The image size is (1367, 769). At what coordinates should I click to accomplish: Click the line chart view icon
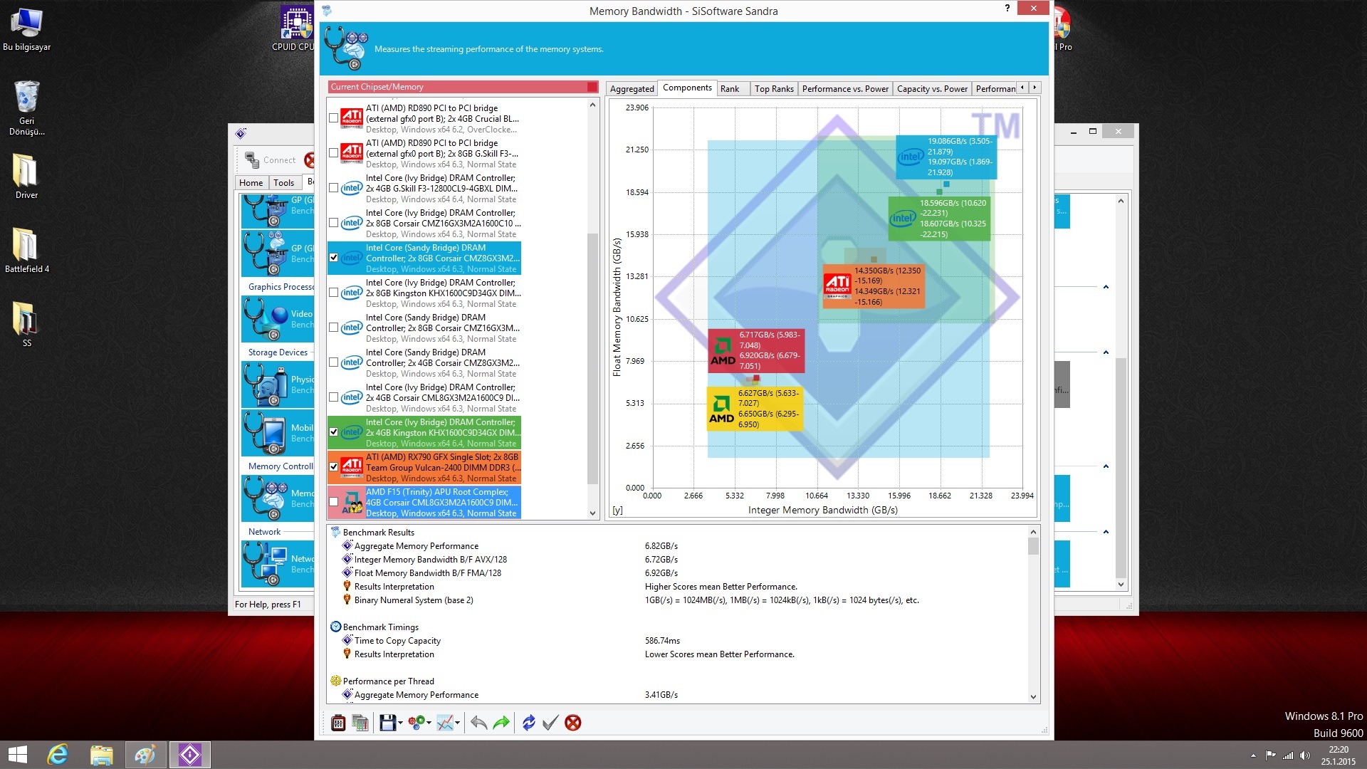(x=445, y=723)
